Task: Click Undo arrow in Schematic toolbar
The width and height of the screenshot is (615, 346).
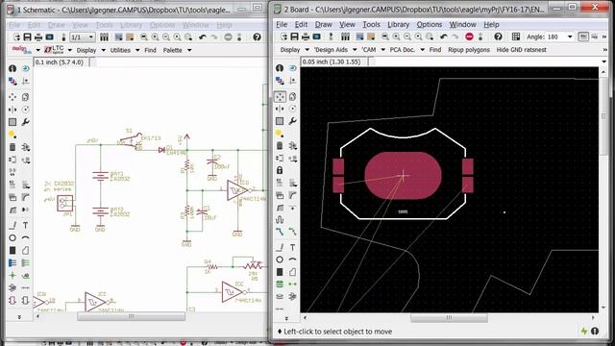Action: [203, 37]
